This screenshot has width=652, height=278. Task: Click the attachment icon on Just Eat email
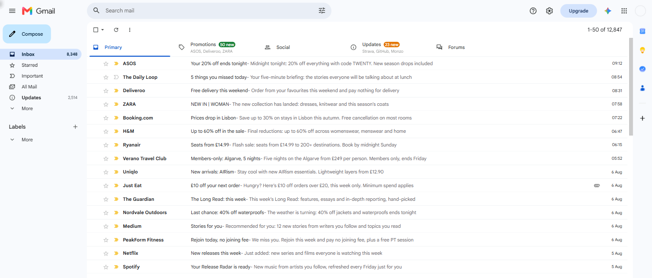point(597,185)
